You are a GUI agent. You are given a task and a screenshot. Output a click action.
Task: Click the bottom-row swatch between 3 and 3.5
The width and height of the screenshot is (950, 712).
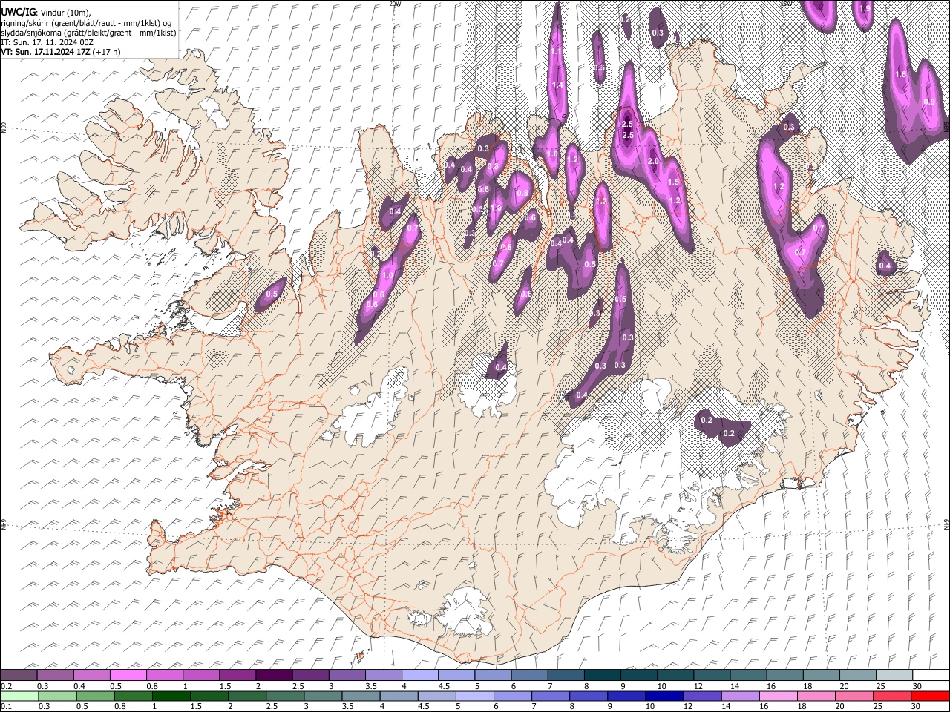point(322,696)
